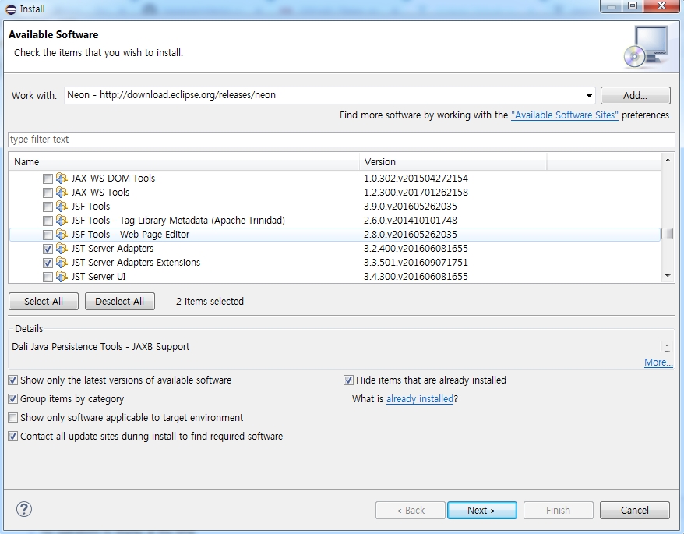Click the More... link in Details
The image size is (684, 534).
click(658, 362)
